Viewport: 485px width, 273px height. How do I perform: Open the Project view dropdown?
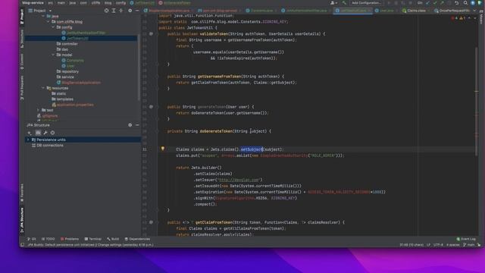tap(40, 11)
